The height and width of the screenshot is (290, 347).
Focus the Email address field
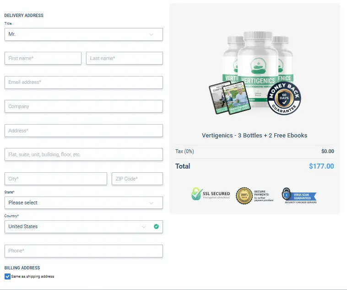point(84,82)
